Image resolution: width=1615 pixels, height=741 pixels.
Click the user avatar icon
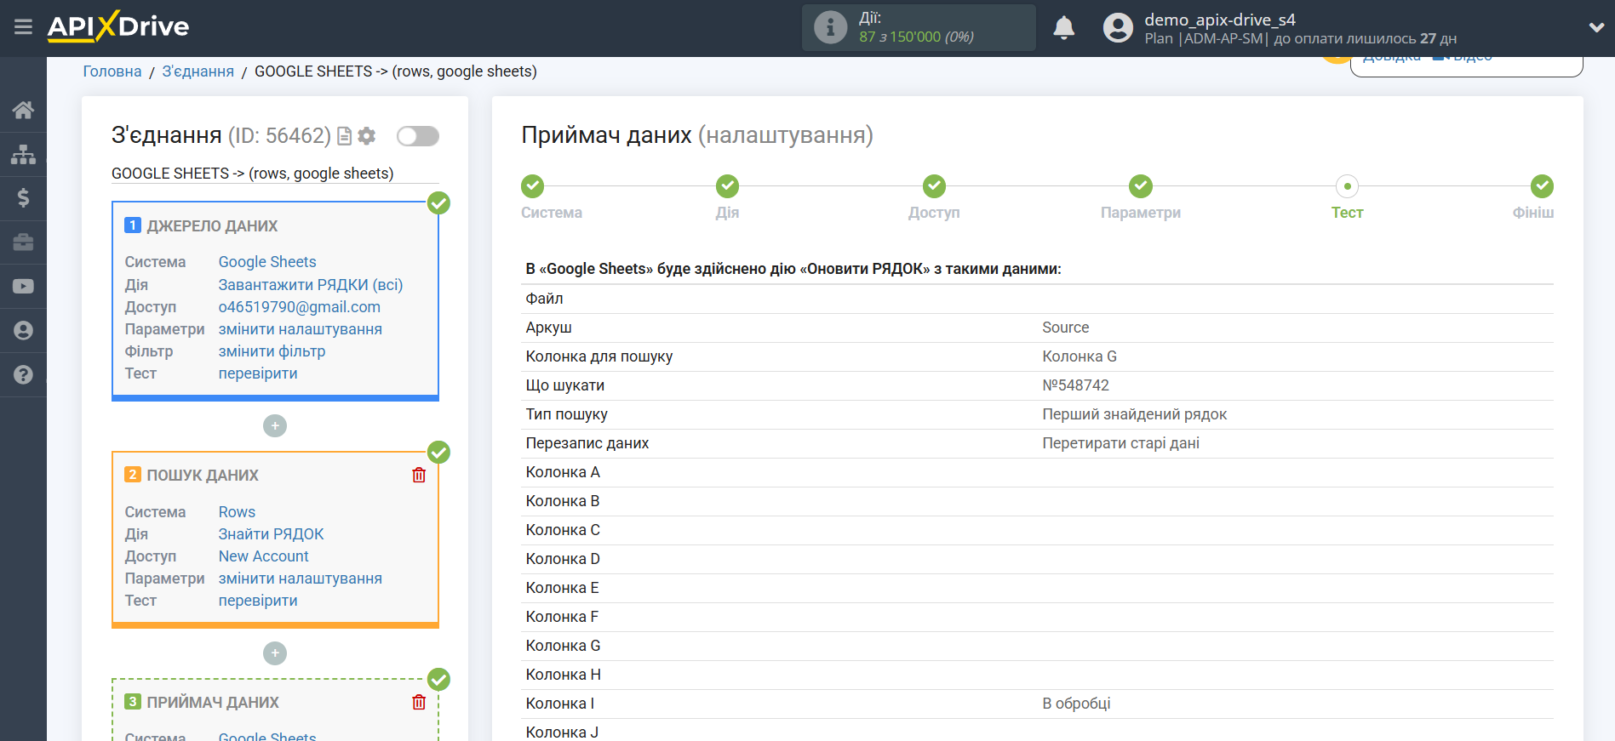pyautogui.click(x=1118, y=28)
